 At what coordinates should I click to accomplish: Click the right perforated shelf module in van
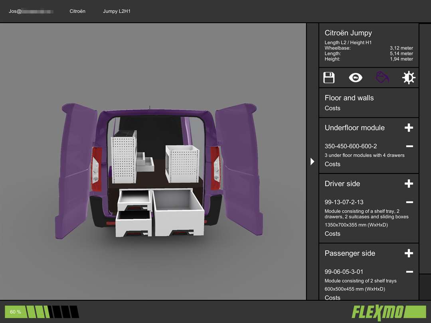click(182, 164)
